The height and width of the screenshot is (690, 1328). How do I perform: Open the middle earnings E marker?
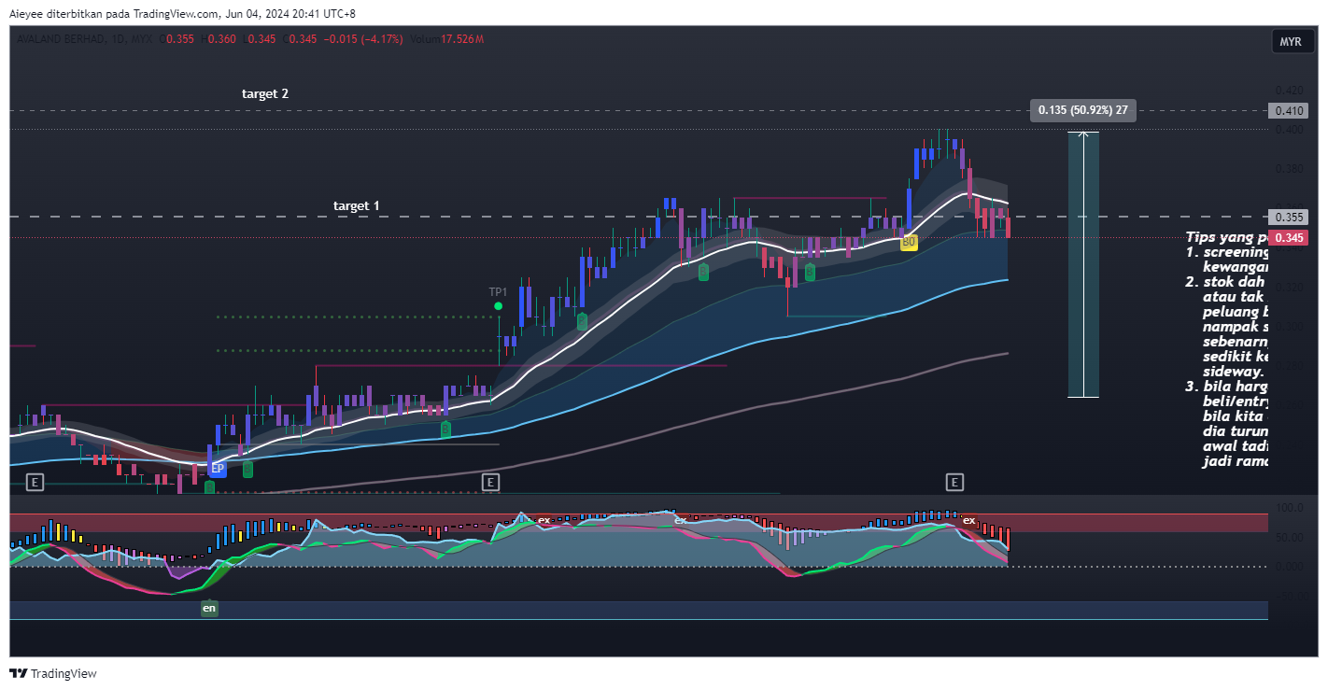(x=490, y=482)
